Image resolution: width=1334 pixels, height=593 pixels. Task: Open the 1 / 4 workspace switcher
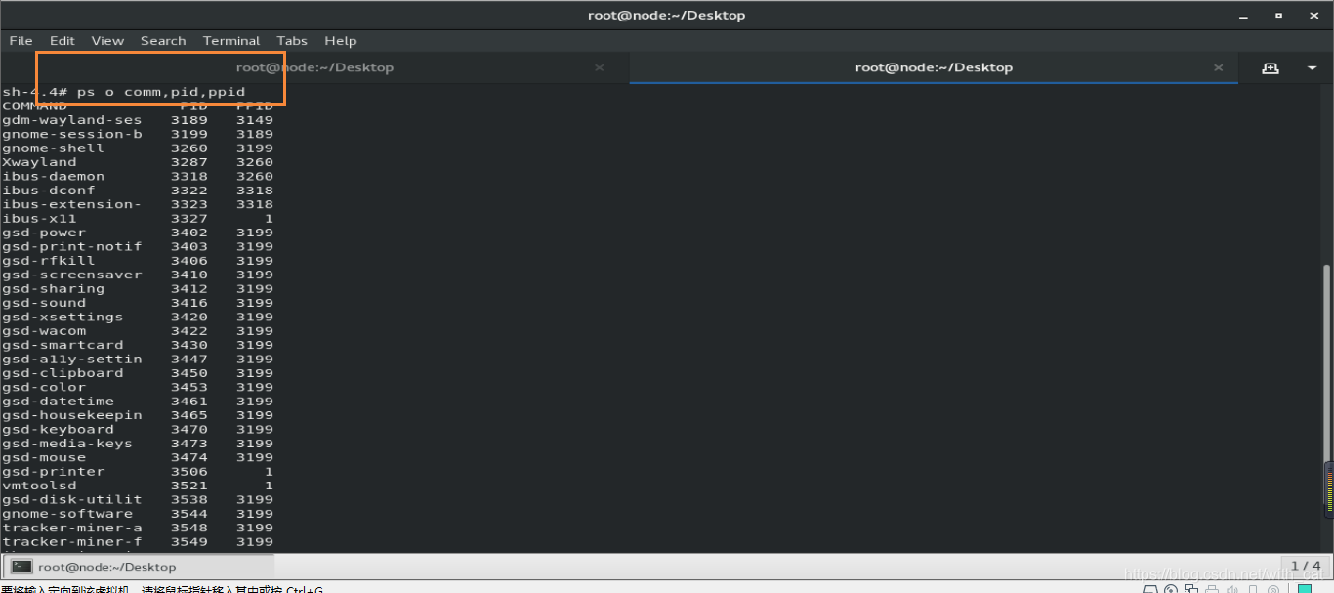[x=1306, y=566]
